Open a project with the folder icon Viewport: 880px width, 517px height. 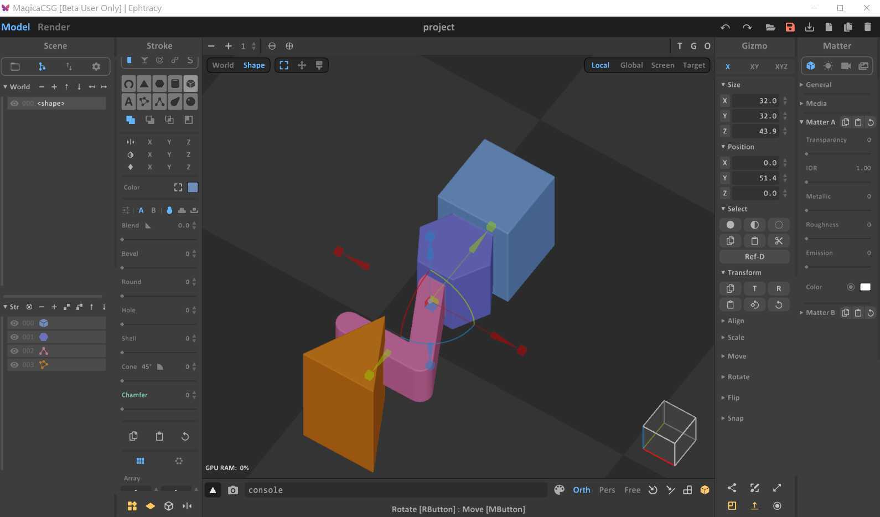click(x=770, y=27)
